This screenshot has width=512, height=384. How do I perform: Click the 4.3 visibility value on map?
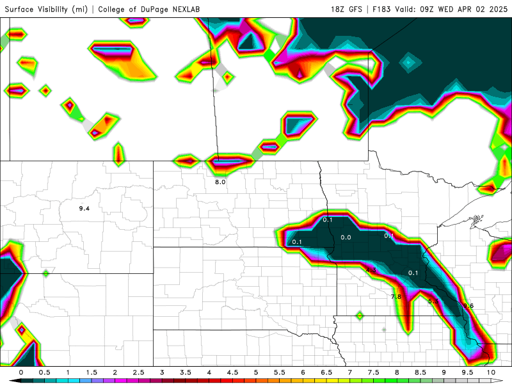(371, 269)
